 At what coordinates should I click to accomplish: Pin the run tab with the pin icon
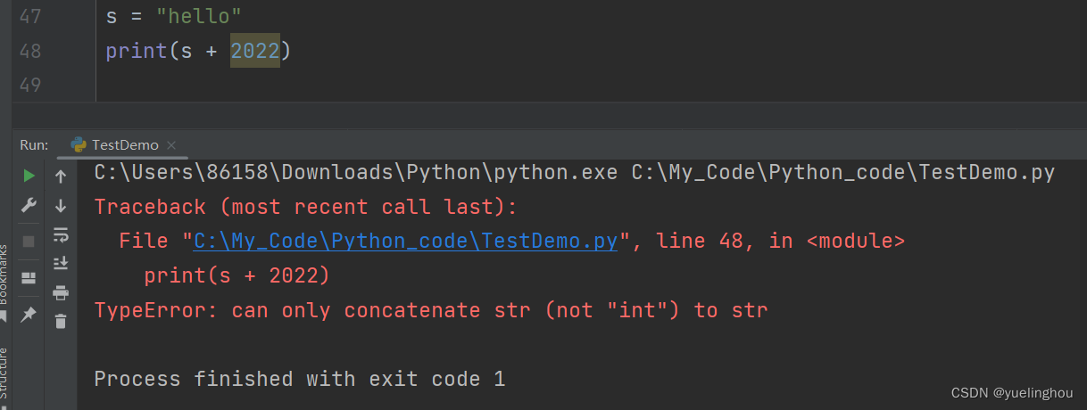(x=29, y=314)
